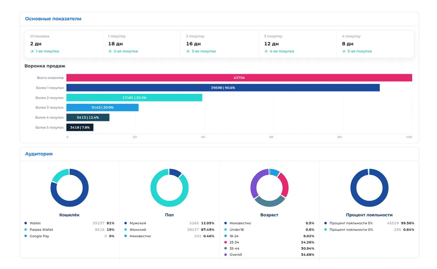The image size is (437, 269).
Task: Click the Более 2 покупок axis label
Action: pyautogui.click(x=49, y=98)
